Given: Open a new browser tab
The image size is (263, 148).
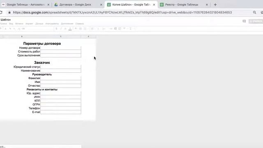Looking at the screenshot, I should (215, 5).
